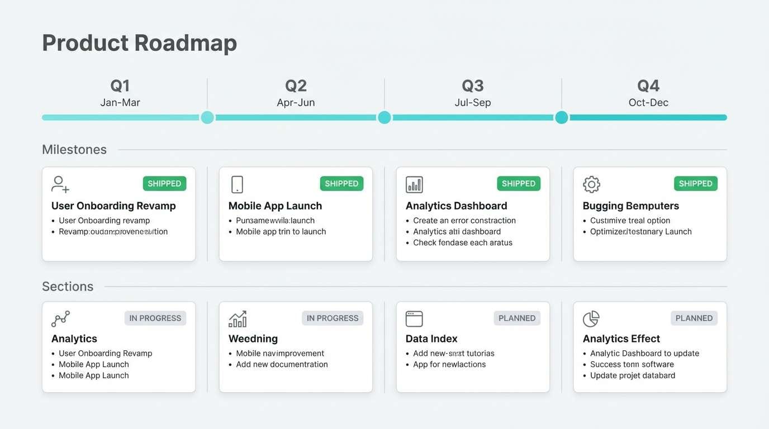
Task: Click the Milestones section heading
Action: [x=74, y=149]
